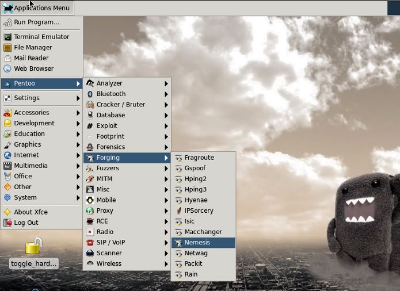Screen dimensions: 400x291
Task: Launch Macchanger from Forging submenu
Action: (203, 232)
